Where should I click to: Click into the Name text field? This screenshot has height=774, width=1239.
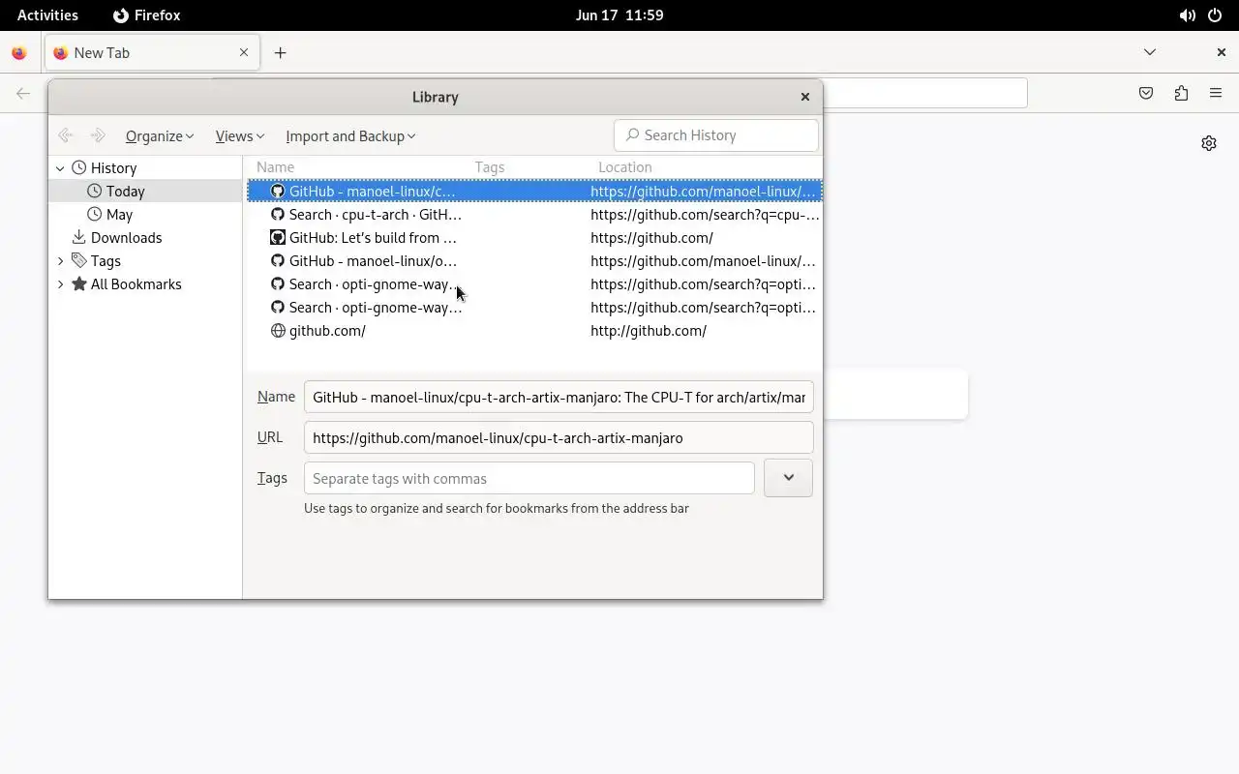(x=559, y=398)
